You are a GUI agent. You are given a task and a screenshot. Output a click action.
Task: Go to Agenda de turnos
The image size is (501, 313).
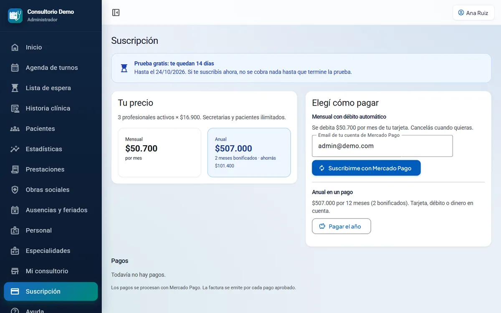click(51, 68)
